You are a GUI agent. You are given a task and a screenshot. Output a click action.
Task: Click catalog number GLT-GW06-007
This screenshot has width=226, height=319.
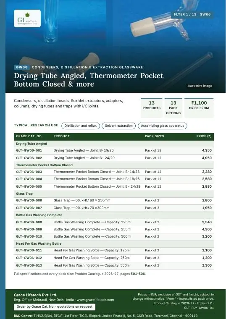click(x=29, y=208)
